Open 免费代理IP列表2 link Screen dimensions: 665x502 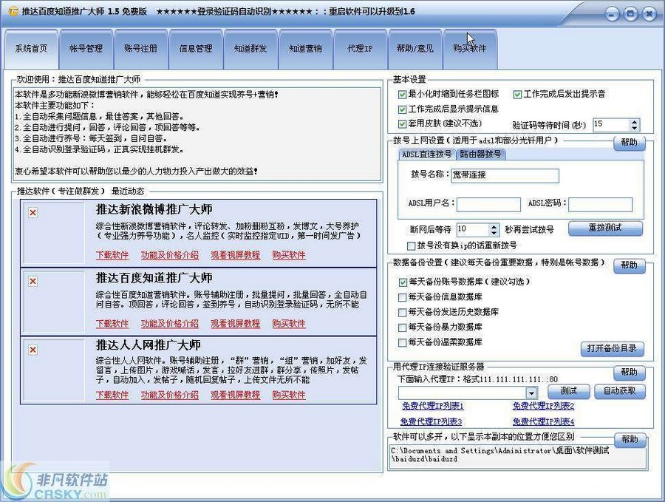point(543,407)
